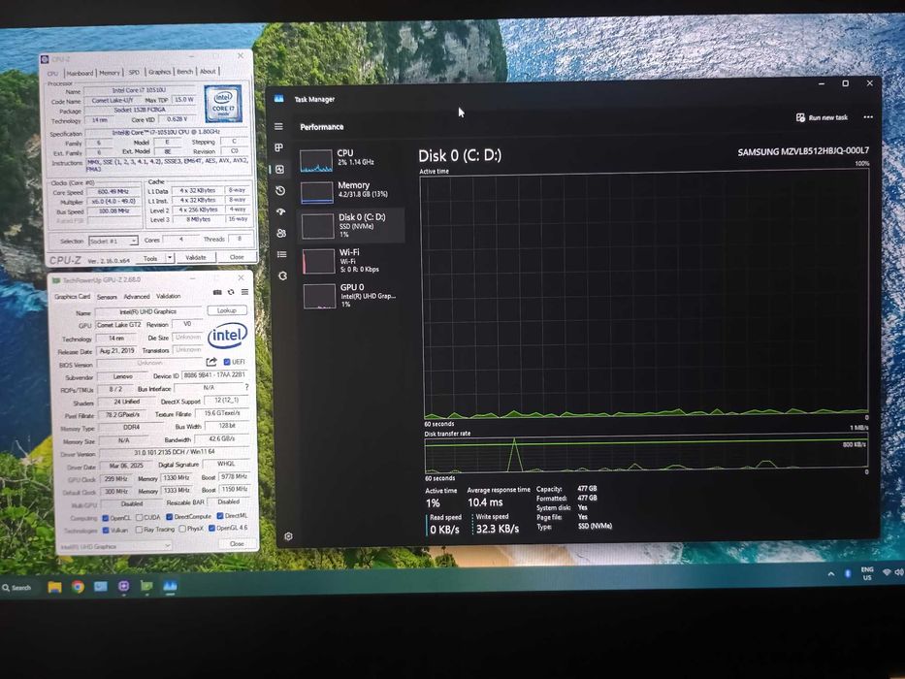Open Task Manager icon on the taskbar
Screen dimensions: 905x679
(x=170, y=586)
